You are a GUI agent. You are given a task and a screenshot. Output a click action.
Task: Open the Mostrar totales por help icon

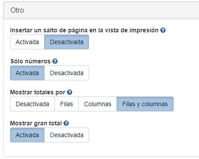[69, 92]
